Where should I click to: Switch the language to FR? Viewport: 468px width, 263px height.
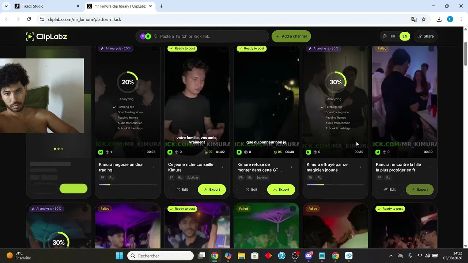pos(393,36)
